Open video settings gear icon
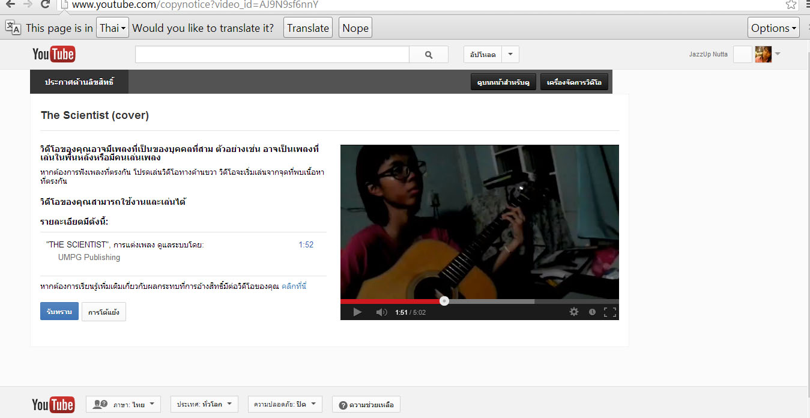810x418 pixels. tap(574, 312)
